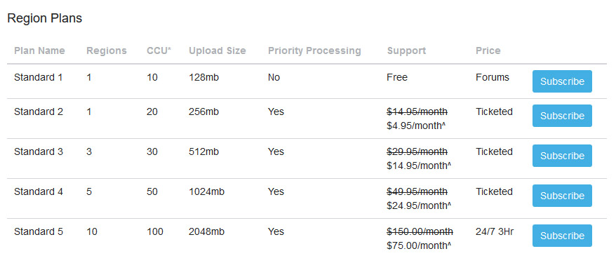This screenshot has height=270, width=616.
Task: Click the CCU* column header
Action: click(159, 50)
